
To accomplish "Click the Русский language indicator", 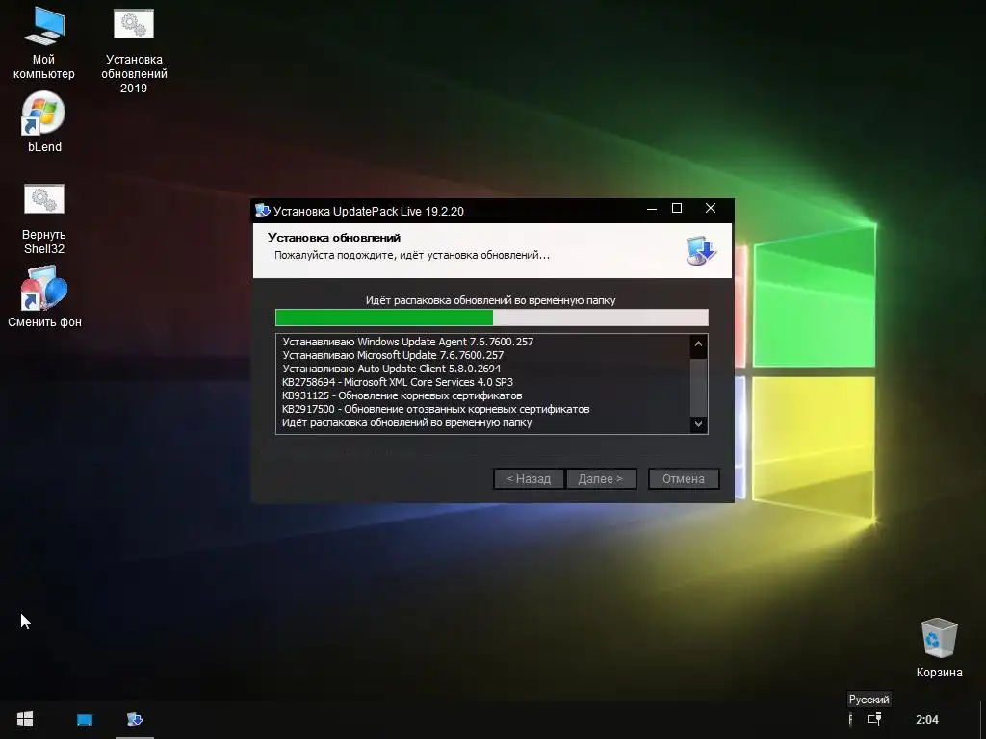I will coord(869,700).
